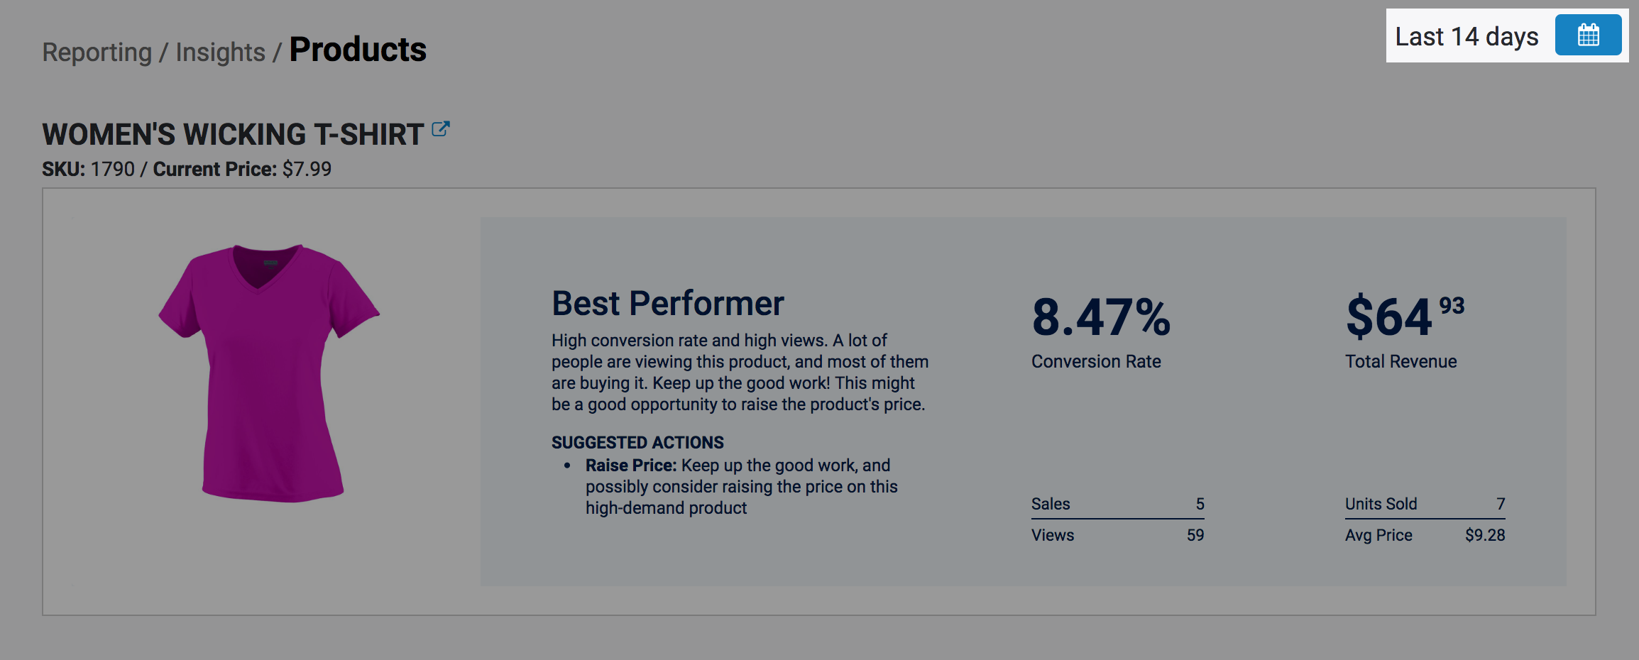1639x660 pixels.
Task: Select the Women's Wicking T-Shirt title
Action: (x=233, y=134)
